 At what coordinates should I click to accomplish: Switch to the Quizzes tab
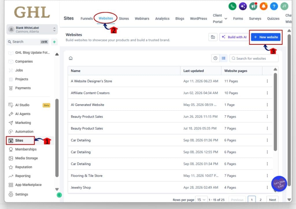coord(273,18)
